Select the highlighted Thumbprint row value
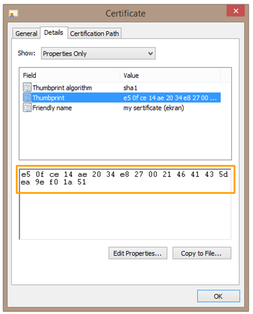The height and width of the screenshot is (314, 253). click(170, 98)
